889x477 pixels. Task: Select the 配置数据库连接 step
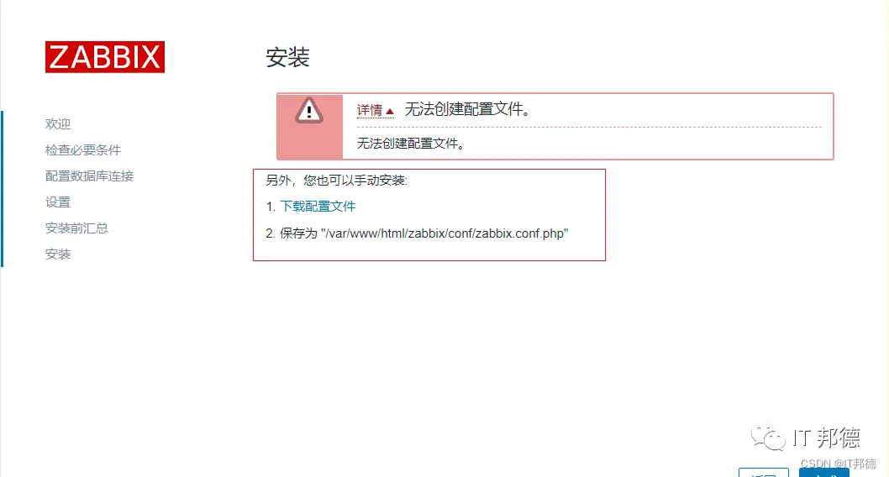(x=90, y=176)
